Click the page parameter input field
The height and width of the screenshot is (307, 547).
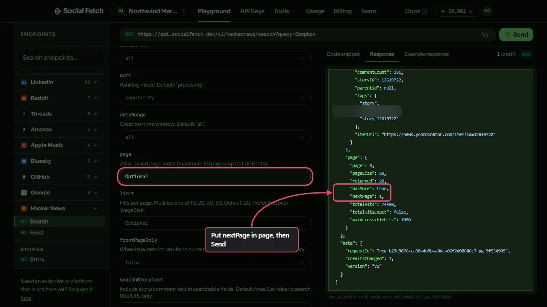coord(215,177)
